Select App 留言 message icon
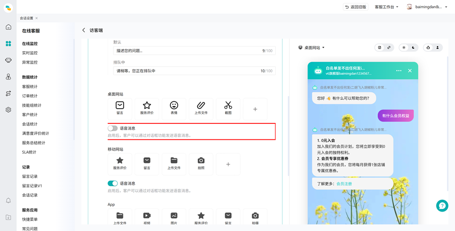The width and height of the screenshot is (455, 231). point(228,217)
